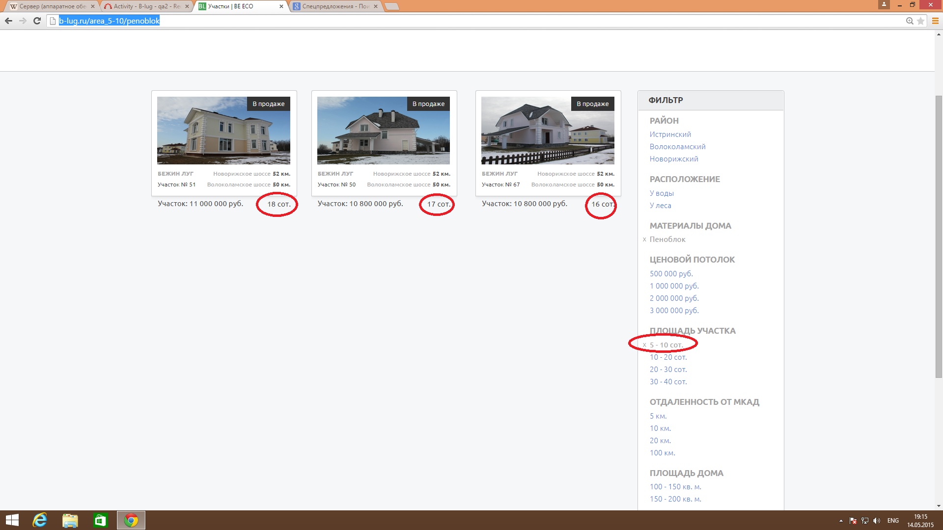Open thumbnail of Участок № 51 house

(x=223, y=131)
